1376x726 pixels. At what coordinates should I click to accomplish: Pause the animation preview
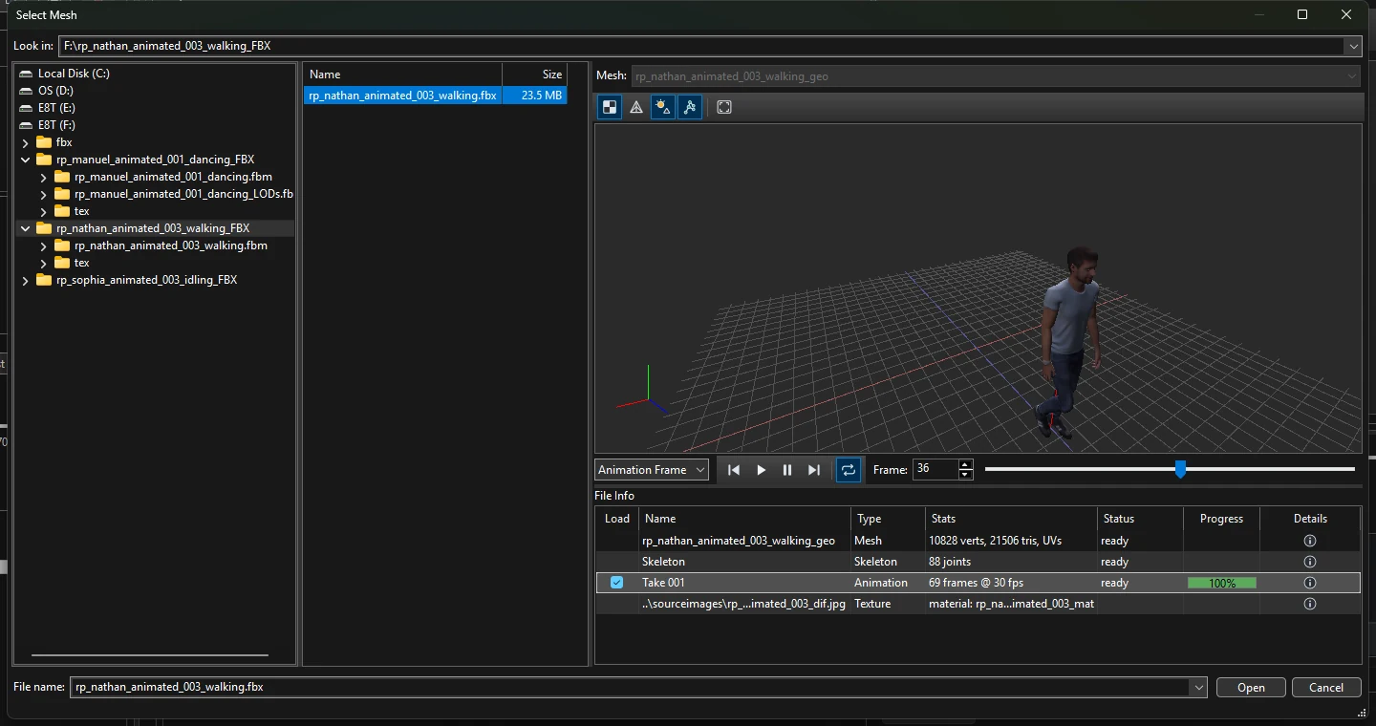pyautogui.click(x=787, y=470)
